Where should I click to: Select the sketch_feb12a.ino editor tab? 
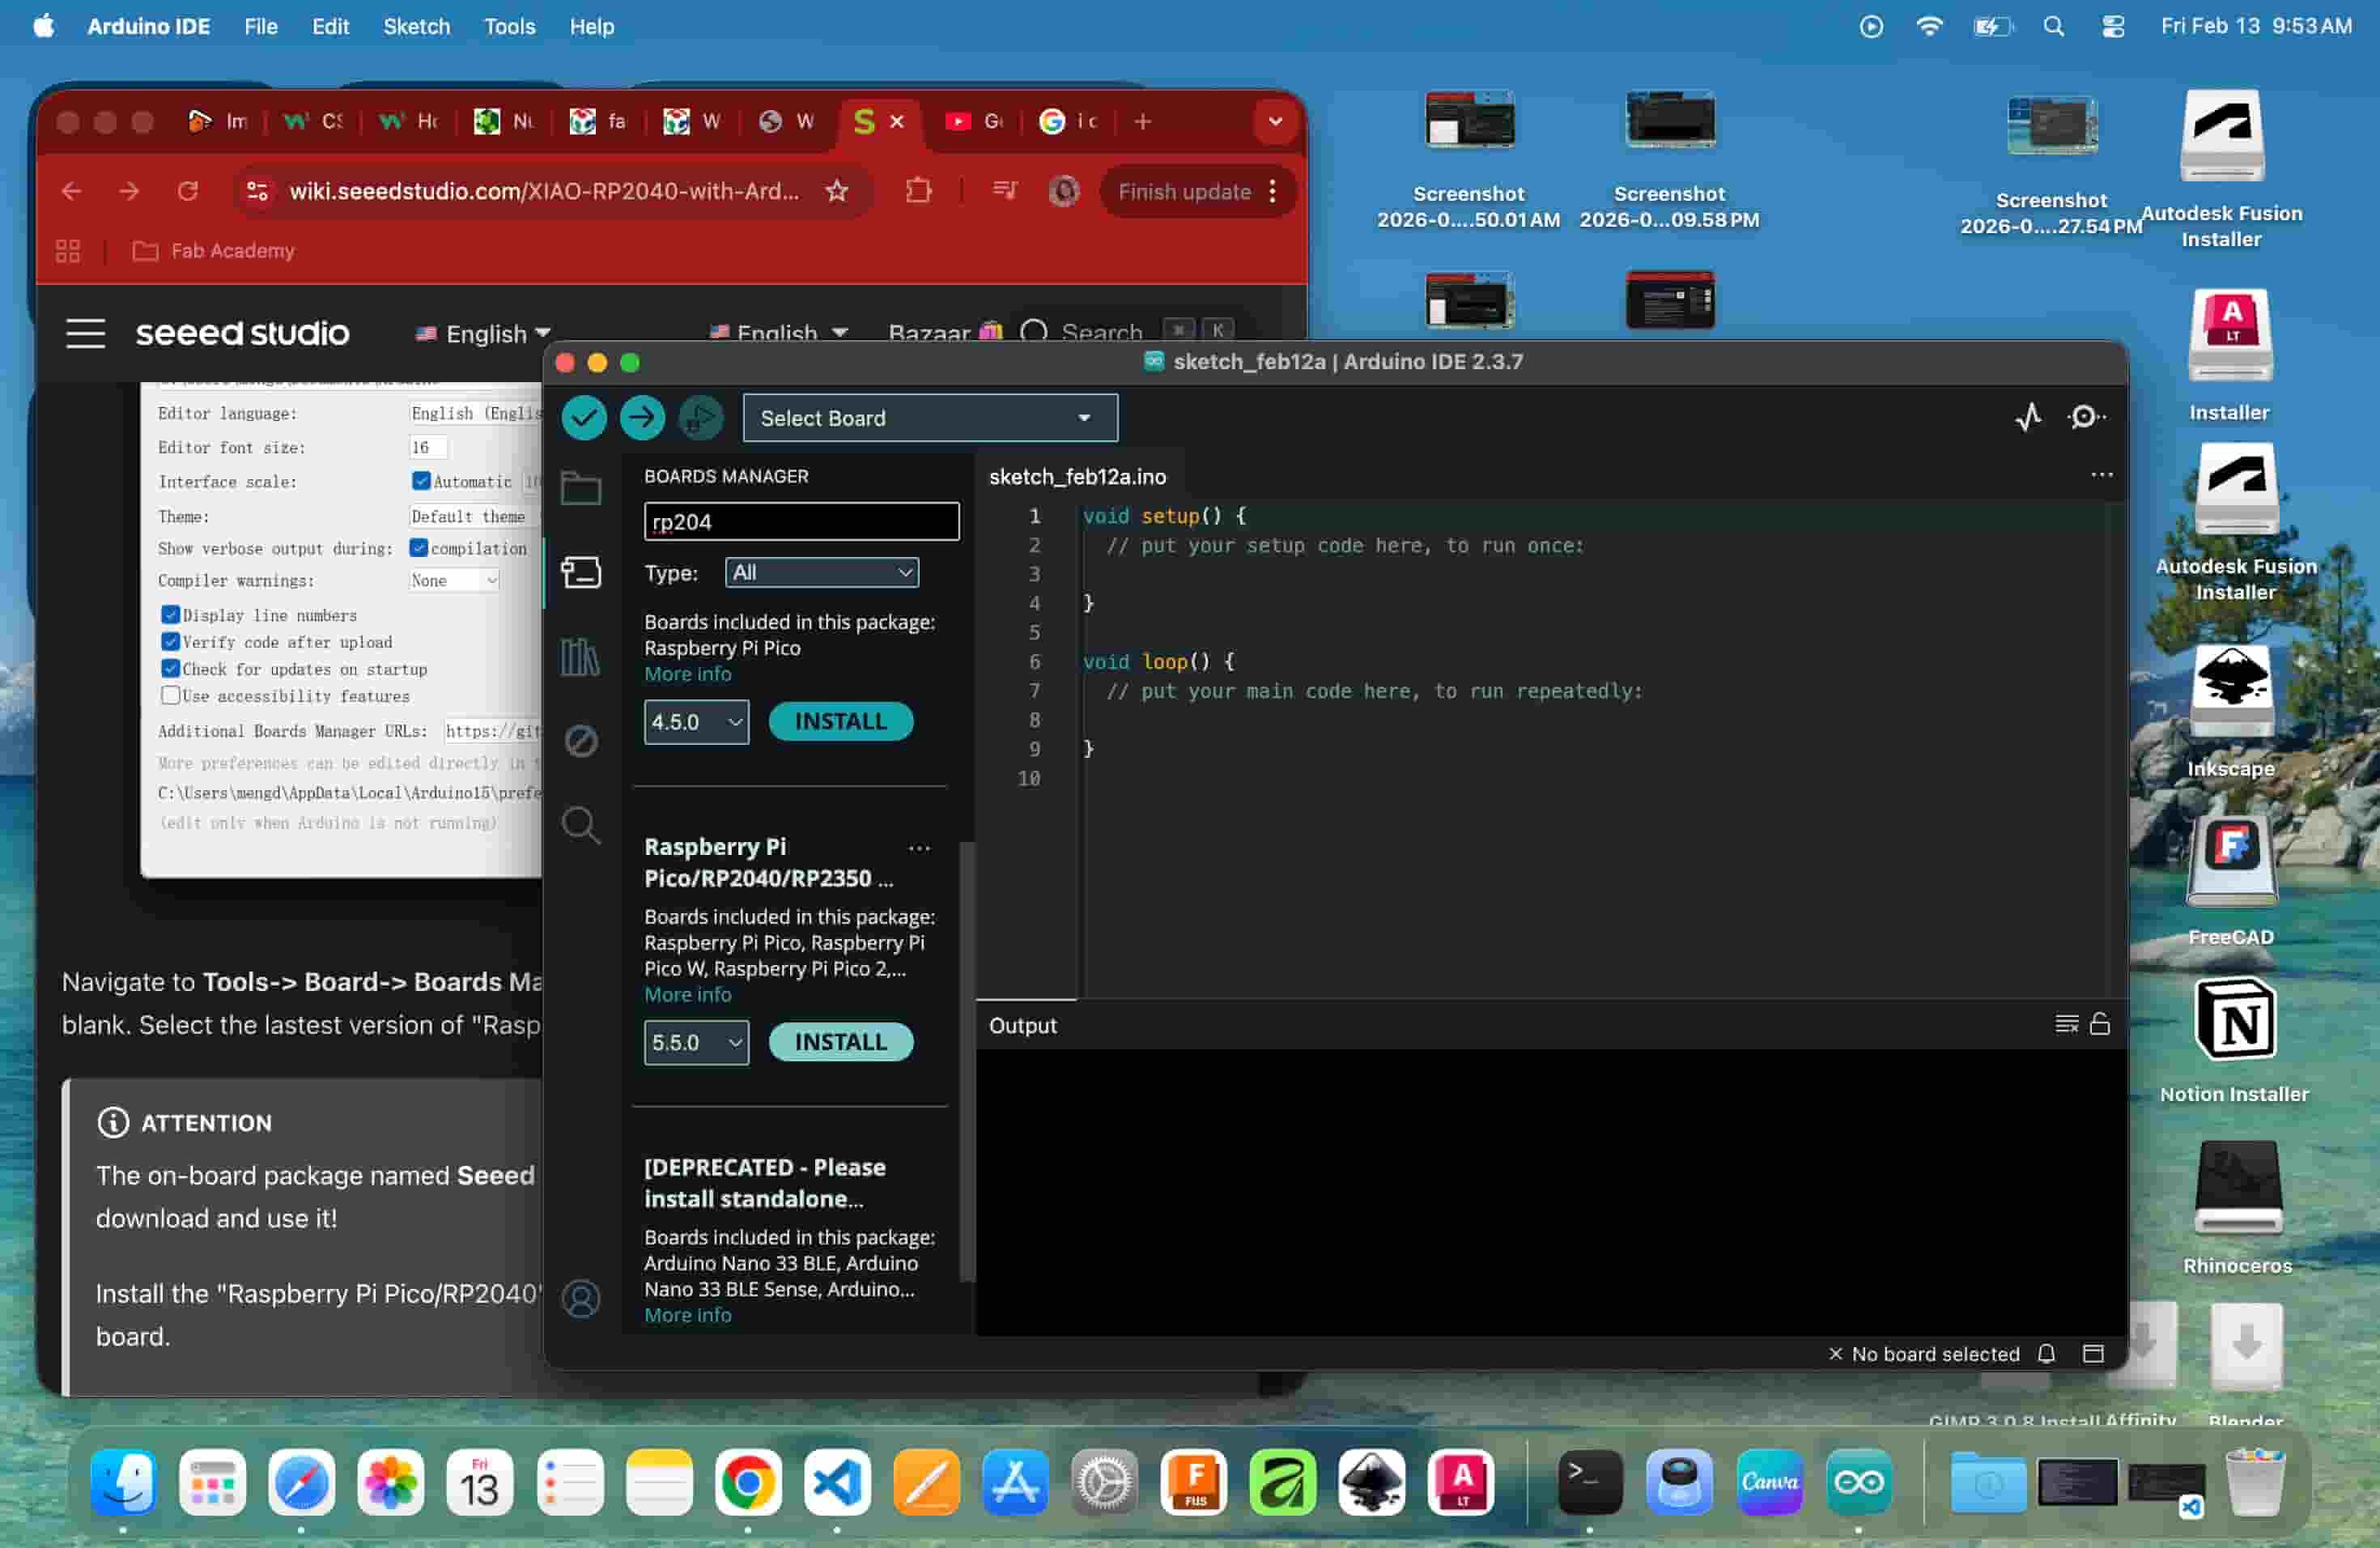[1077, 477]
